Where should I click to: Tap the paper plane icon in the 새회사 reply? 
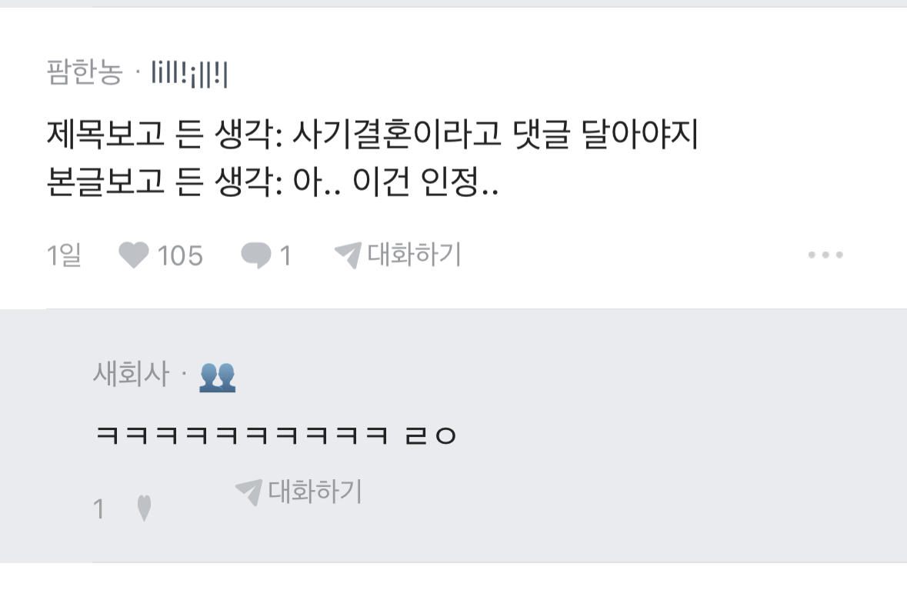249,492
